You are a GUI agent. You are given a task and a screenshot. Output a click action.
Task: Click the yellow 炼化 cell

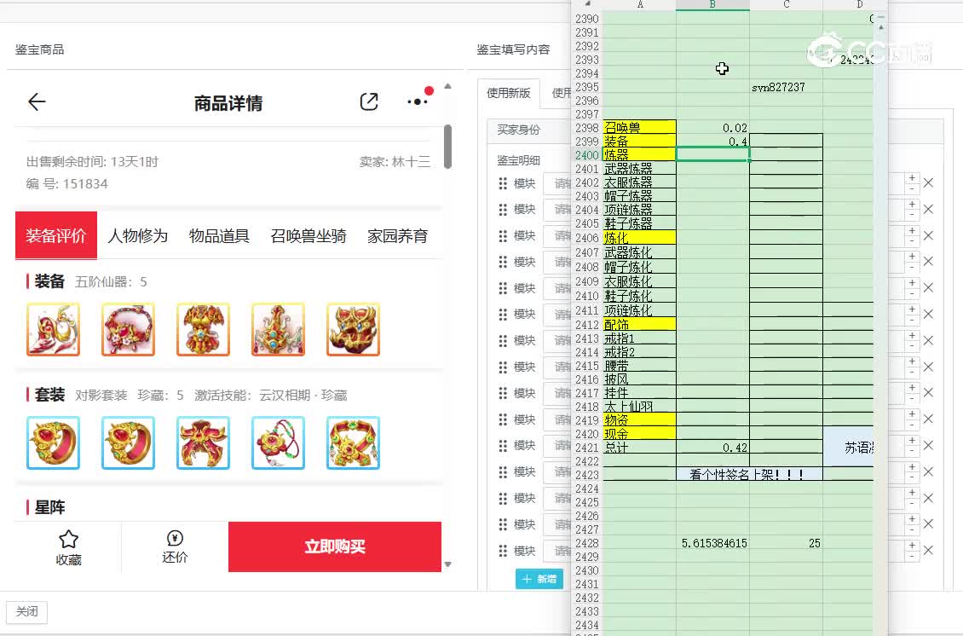click(639, 237)
